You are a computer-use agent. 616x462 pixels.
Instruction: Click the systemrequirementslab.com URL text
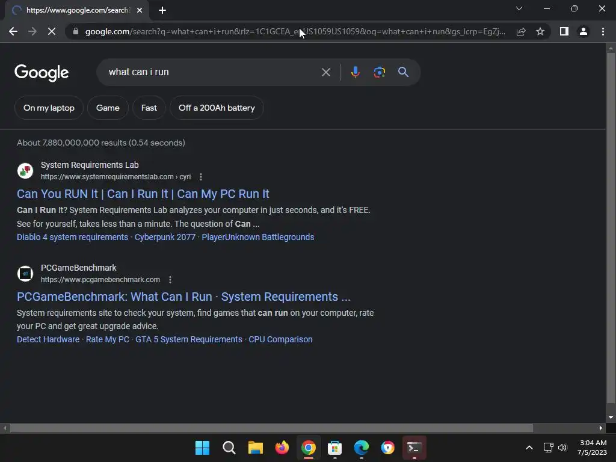[116, 177]
